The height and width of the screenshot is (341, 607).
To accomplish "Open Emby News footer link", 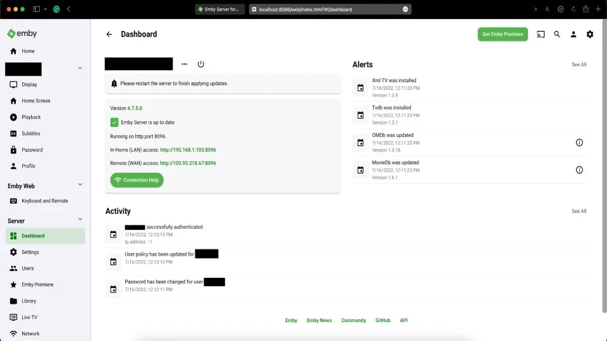I will [319, 321].
